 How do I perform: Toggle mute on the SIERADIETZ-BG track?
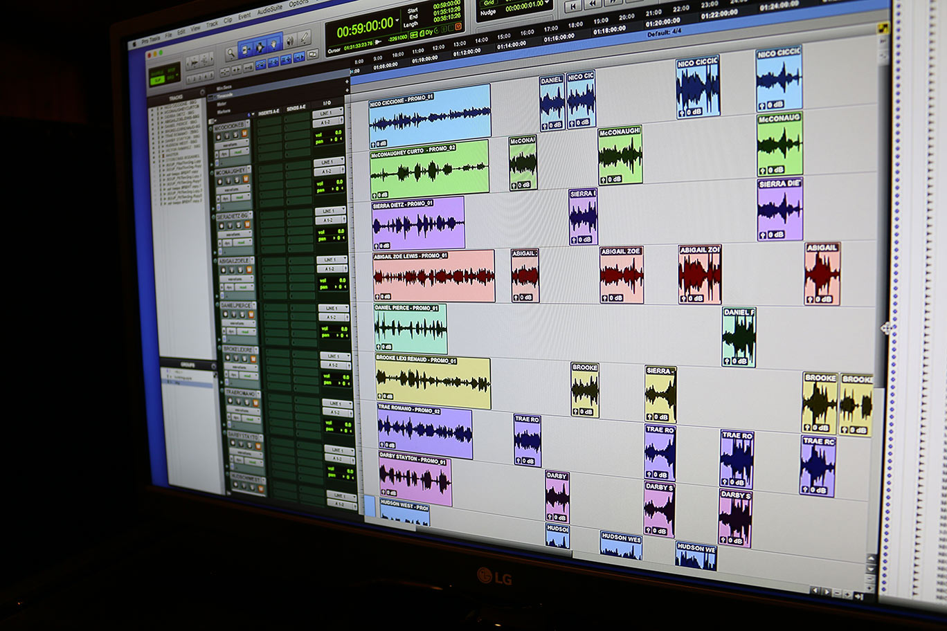[247, 224]
